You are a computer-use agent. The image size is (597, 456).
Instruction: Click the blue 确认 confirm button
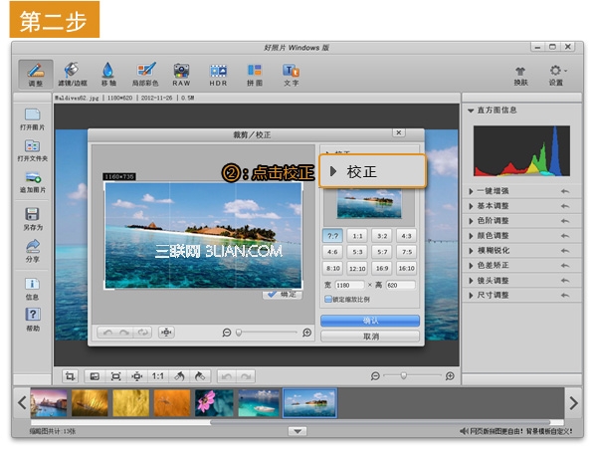tap(370, 321)
